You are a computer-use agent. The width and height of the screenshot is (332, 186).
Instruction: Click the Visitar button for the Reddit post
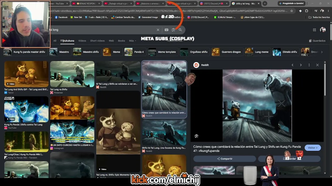coord(313,148)
